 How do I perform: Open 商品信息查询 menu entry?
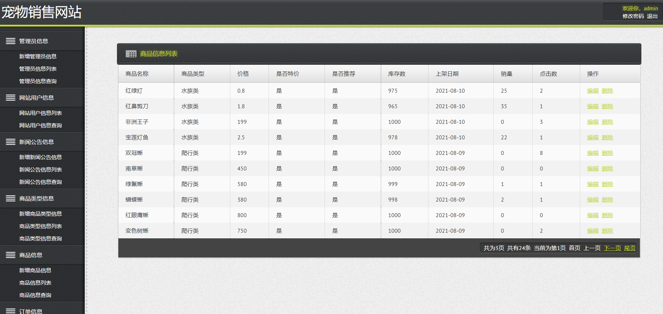click(35, 295)
